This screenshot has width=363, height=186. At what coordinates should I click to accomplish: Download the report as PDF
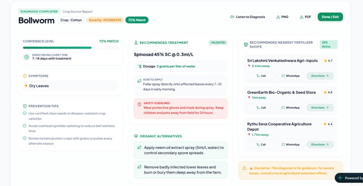point(305,17)
